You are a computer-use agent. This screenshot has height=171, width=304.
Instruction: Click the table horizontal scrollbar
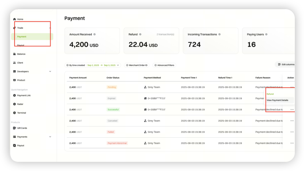(x=115, y=148)
